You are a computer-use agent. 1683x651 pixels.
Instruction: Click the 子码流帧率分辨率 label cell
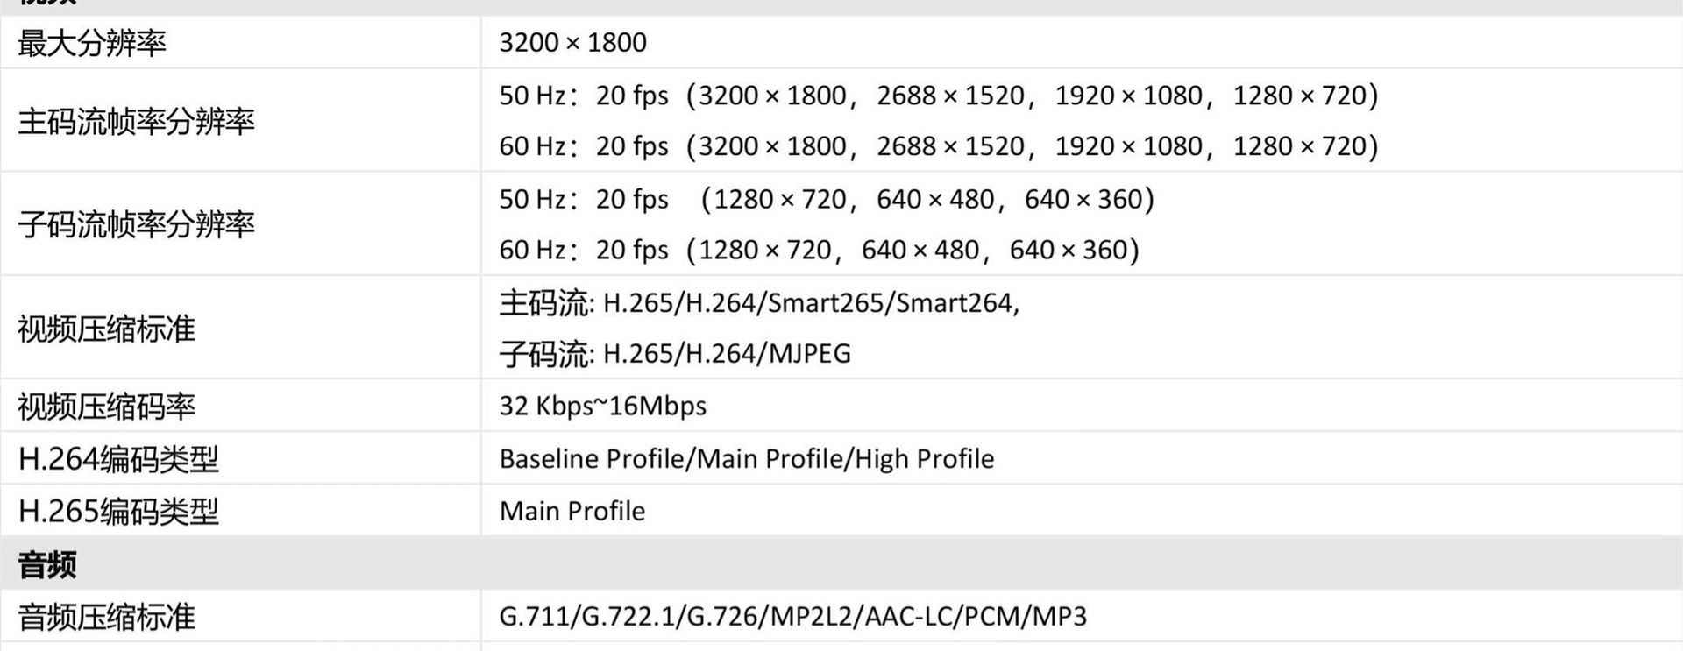tap(136, 224)
